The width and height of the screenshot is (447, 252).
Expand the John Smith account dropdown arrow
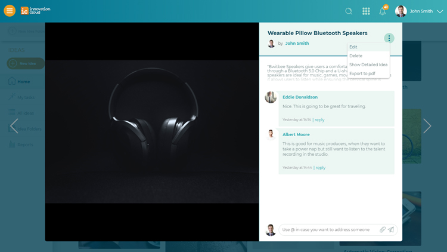coord(440,11)
